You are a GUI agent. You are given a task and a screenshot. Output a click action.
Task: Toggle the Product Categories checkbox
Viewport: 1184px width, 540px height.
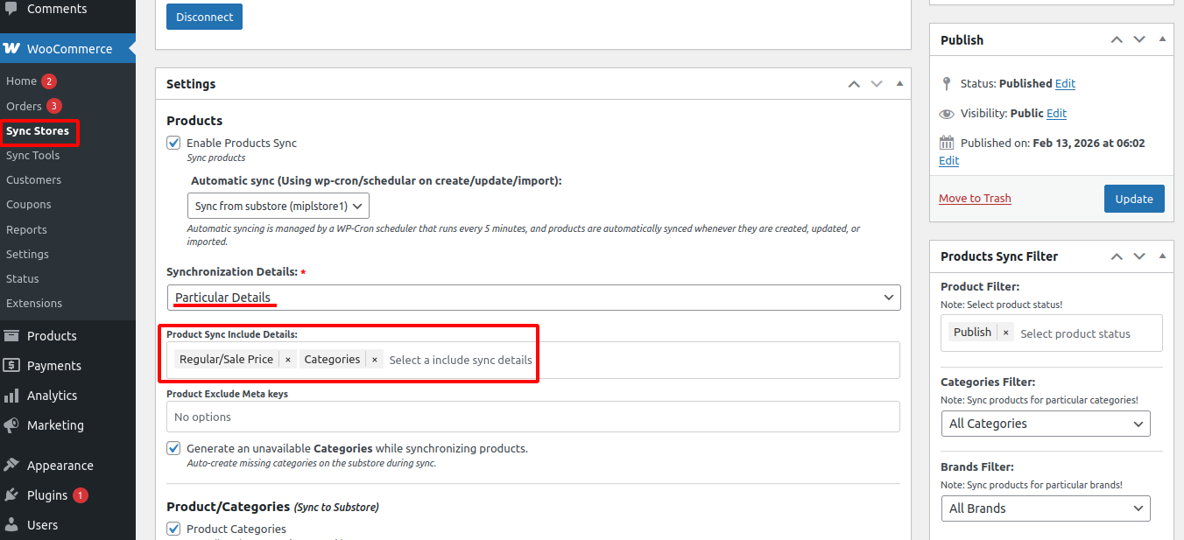[174, 529]
